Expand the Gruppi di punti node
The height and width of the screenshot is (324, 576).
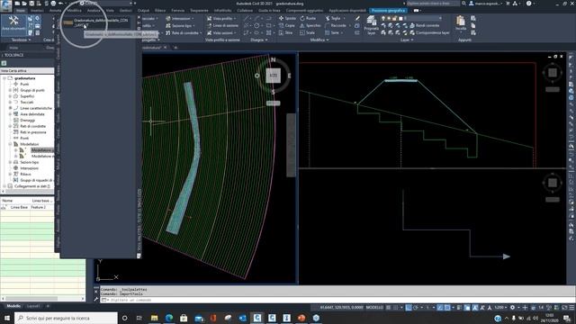coord(10,90)
